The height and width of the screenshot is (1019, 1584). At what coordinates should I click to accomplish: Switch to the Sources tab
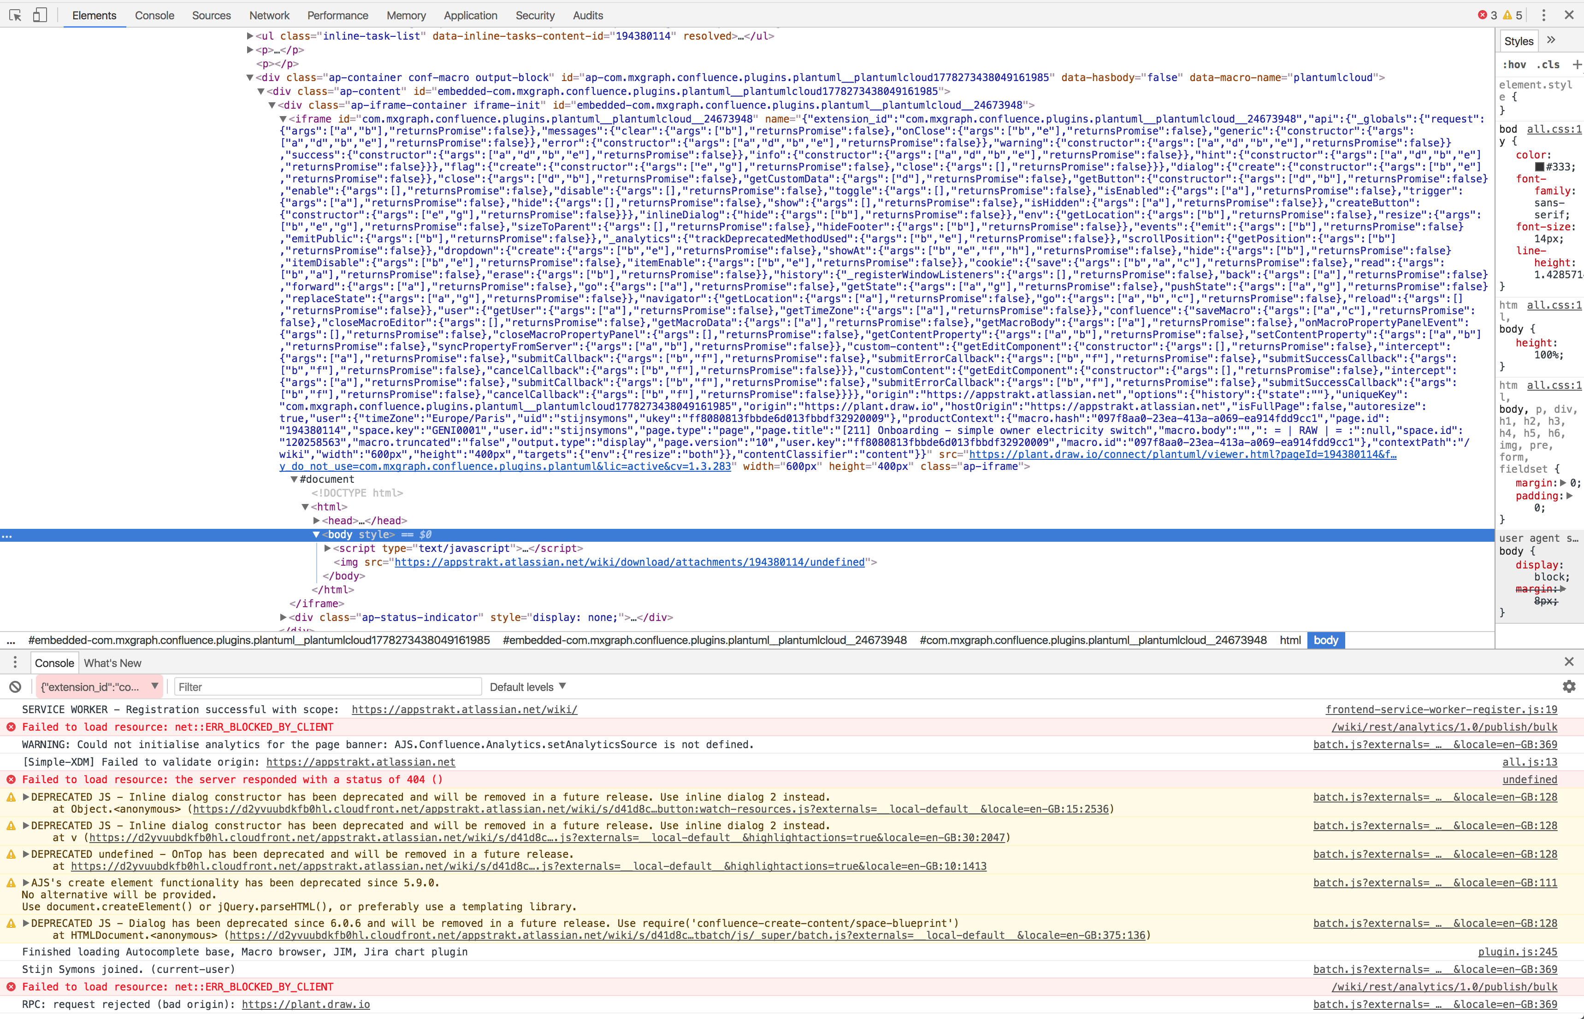click(211, 15)
